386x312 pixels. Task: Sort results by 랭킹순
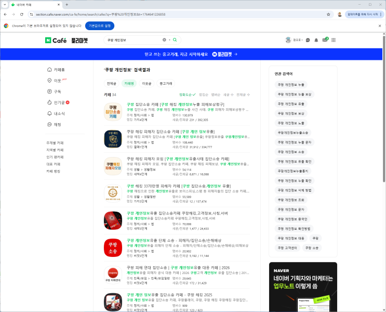tap(204, 95)
